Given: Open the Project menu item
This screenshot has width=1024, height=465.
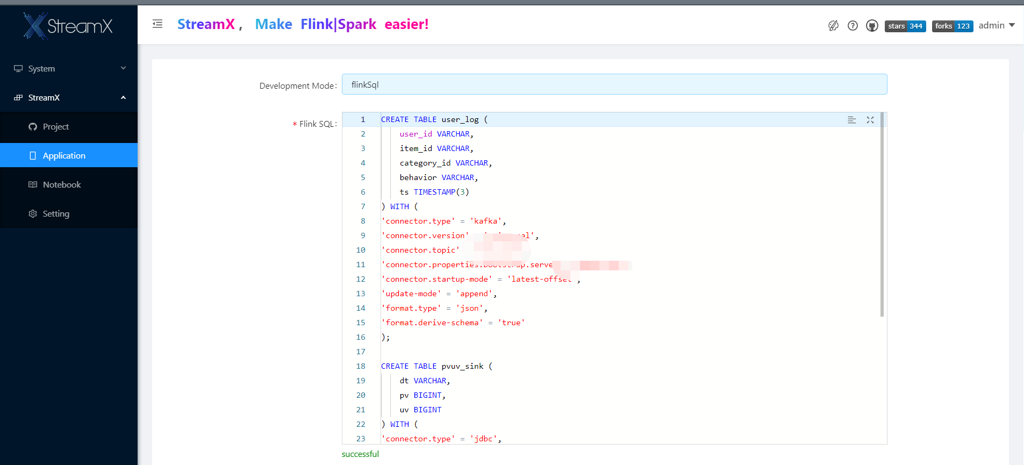Looking at the screenshot, I should pos(69,126).
